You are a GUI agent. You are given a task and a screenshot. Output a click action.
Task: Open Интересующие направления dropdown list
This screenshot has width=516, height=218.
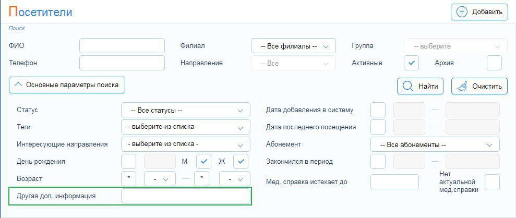click(x=185, y=144)
